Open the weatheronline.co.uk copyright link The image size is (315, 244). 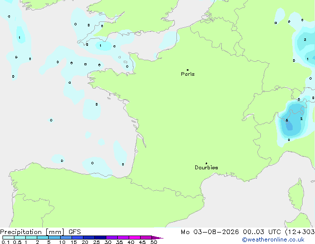pos(273,240)
